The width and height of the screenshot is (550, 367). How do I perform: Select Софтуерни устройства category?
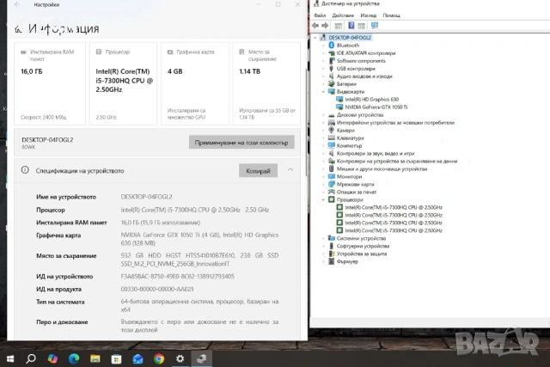363,246
